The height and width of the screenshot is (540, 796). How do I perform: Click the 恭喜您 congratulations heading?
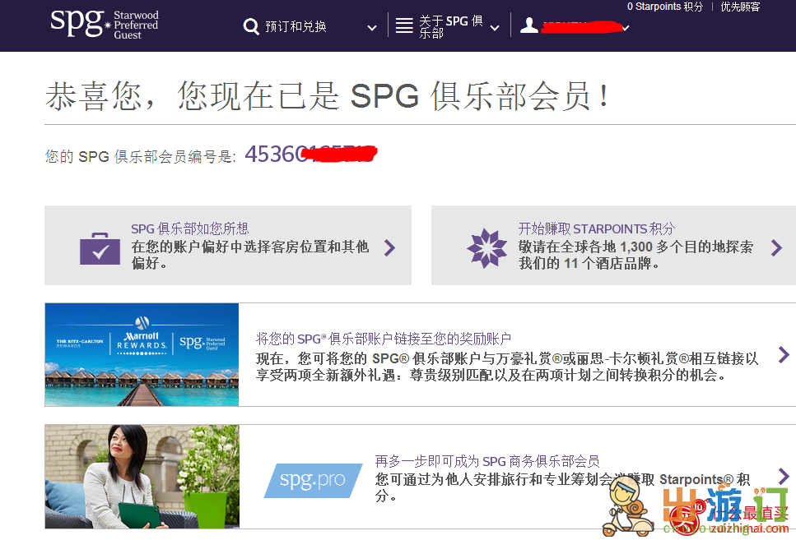328,95
